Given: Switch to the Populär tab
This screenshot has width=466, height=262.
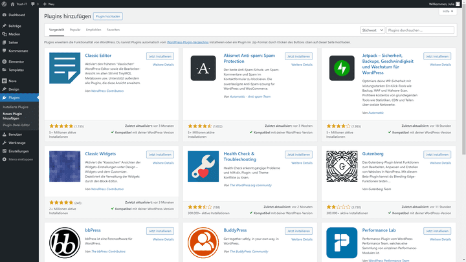Looking at the screenshot, I should coord(75,30).
